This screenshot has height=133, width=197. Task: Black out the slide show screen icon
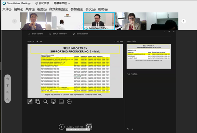(x=53, y=102)
